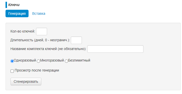Click the blue bar beside Ключи heading
The height and width of the screenshot is (94, 182).
click(6, 5)
